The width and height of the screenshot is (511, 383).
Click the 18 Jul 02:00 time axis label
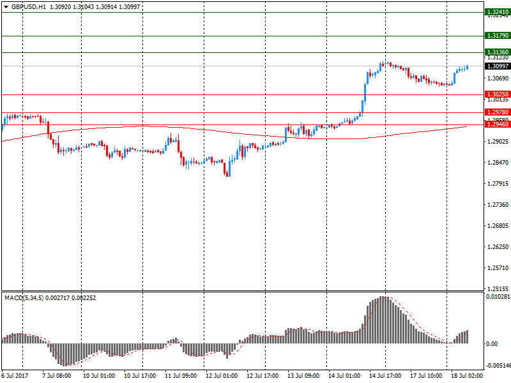point(467,376)
